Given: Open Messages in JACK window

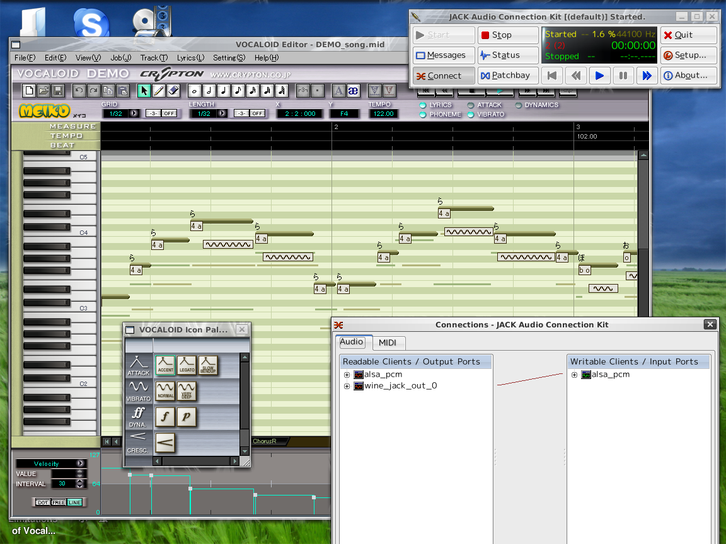Looking at the screenshot, I should coord(444,55).
